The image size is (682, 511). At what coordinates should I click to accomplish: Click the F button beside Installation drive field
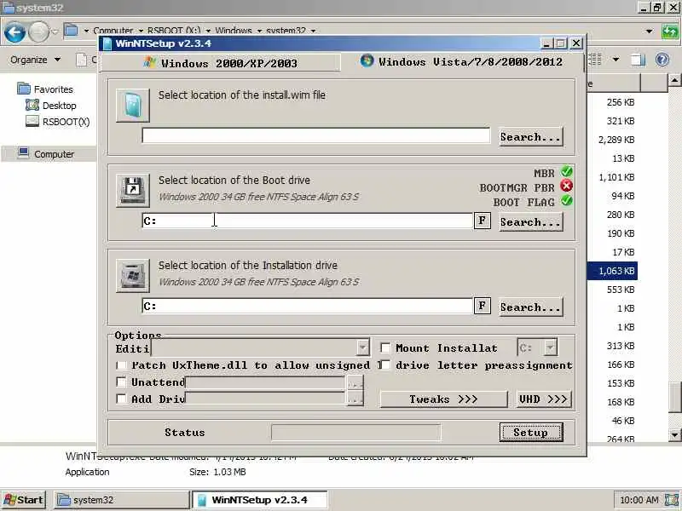coord(482,306)
